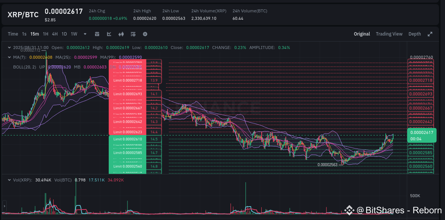Click the sell Limit 0.00002642 order label
Image resolution: width=445 pixels, height=220 pixels.
[x=128, y=122]
